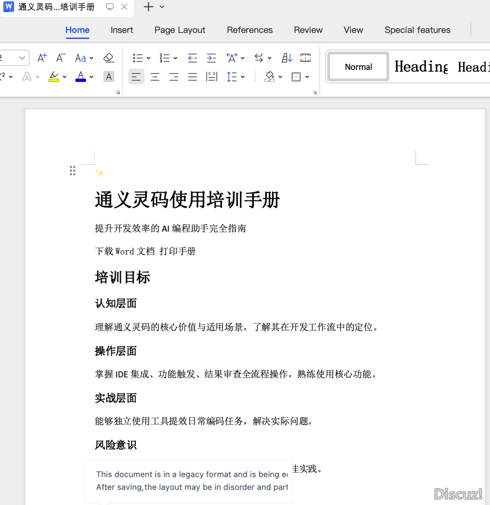Click the heading 培训目标
This screenshot has height=505, width=490.
[122, 277]
